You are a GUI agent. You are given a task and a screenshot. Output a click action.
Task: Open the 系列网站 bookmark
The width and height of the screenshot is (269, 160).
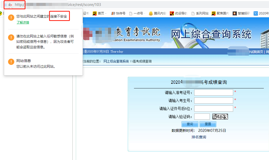pyautogui.click(x=200, y=13)
